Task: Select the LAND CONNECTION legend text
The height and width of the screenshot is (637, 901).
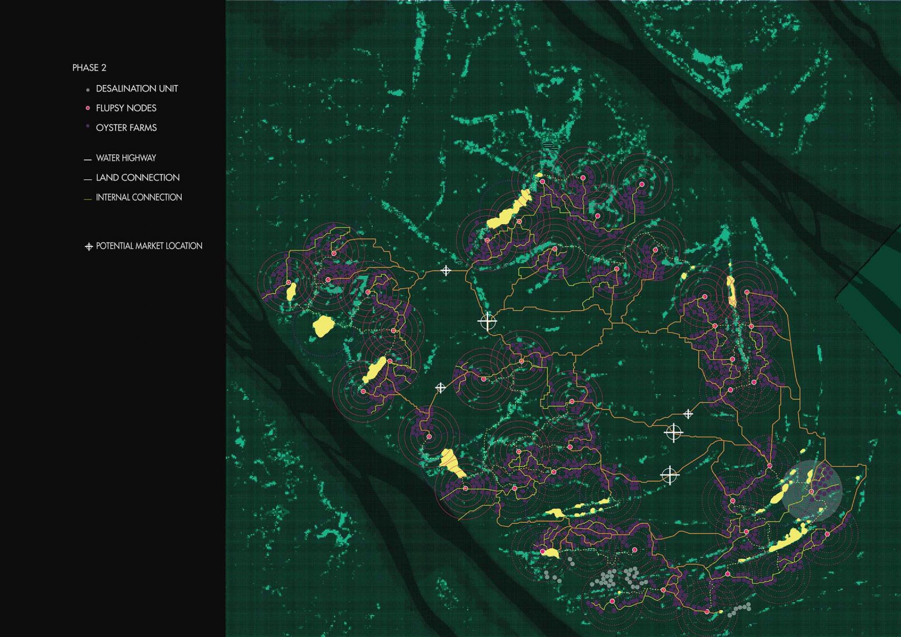Action: 137,178
